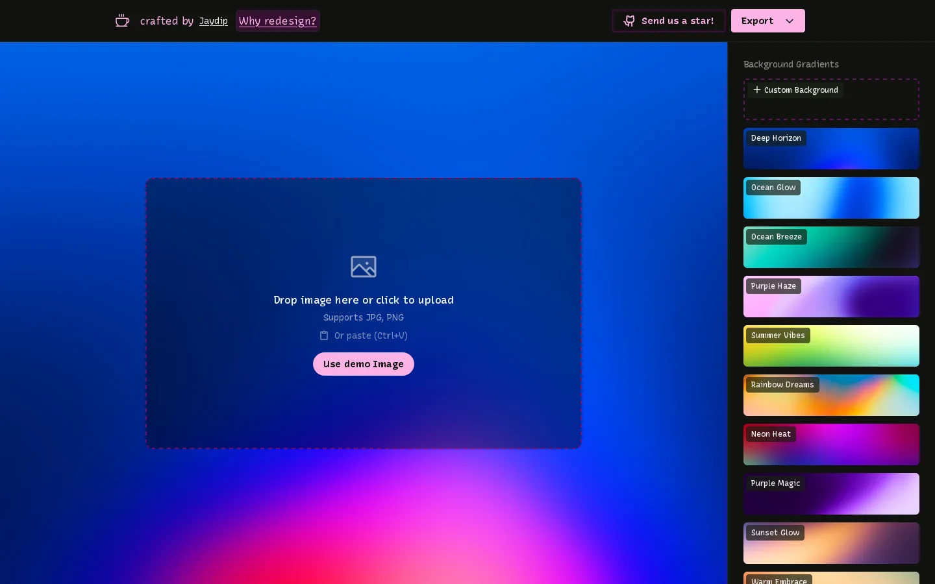The width and height of the screenshot is (935, 584).
Task: Open the Jaydip author link
Action: coord(214,21)
